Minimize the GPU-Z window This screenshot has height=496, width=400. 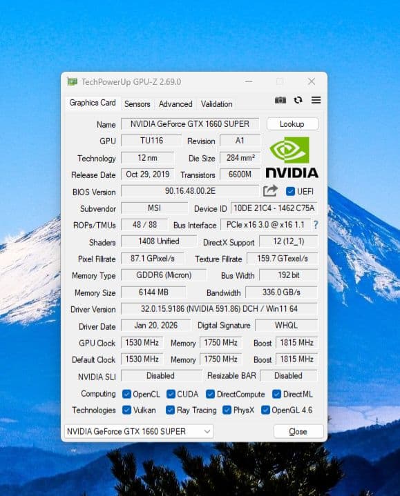point(249,81)
